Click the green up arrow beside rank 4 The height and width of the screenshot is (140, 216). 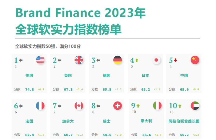point(137,60)
